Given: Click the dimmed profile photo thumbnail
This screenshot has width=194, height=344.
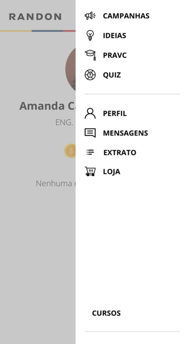Looking at the screenshot, I should tap(71, 69).
